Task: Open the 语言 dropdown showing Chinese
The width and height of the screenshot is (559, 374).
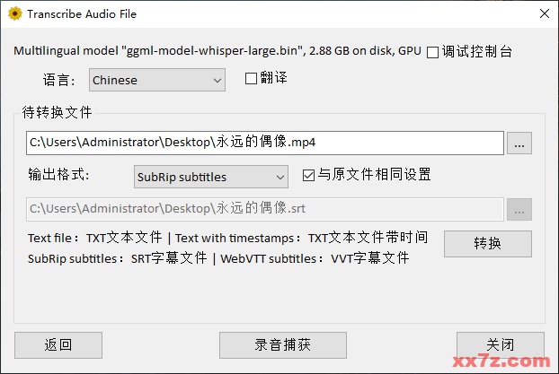Action: point(157,80)
